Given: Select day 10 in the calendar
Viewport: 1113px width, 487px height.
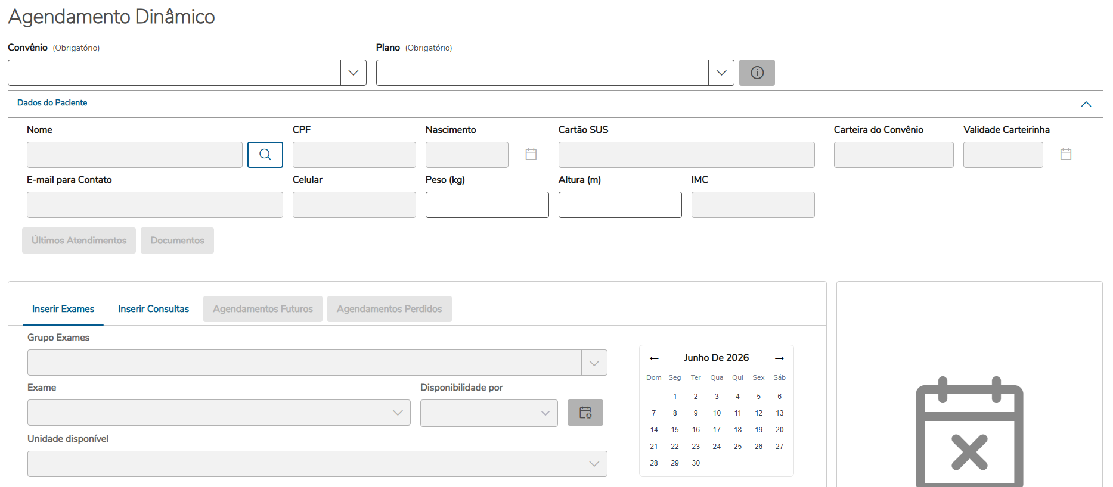Looking at the screenshot, I should click(x=717, y=413).
